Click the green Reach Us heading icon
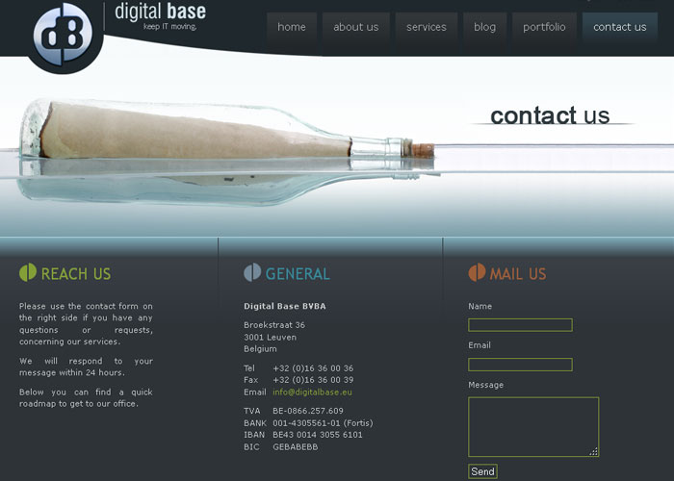The width and height of the screenshot is (674, 481). tap(28, 272)
